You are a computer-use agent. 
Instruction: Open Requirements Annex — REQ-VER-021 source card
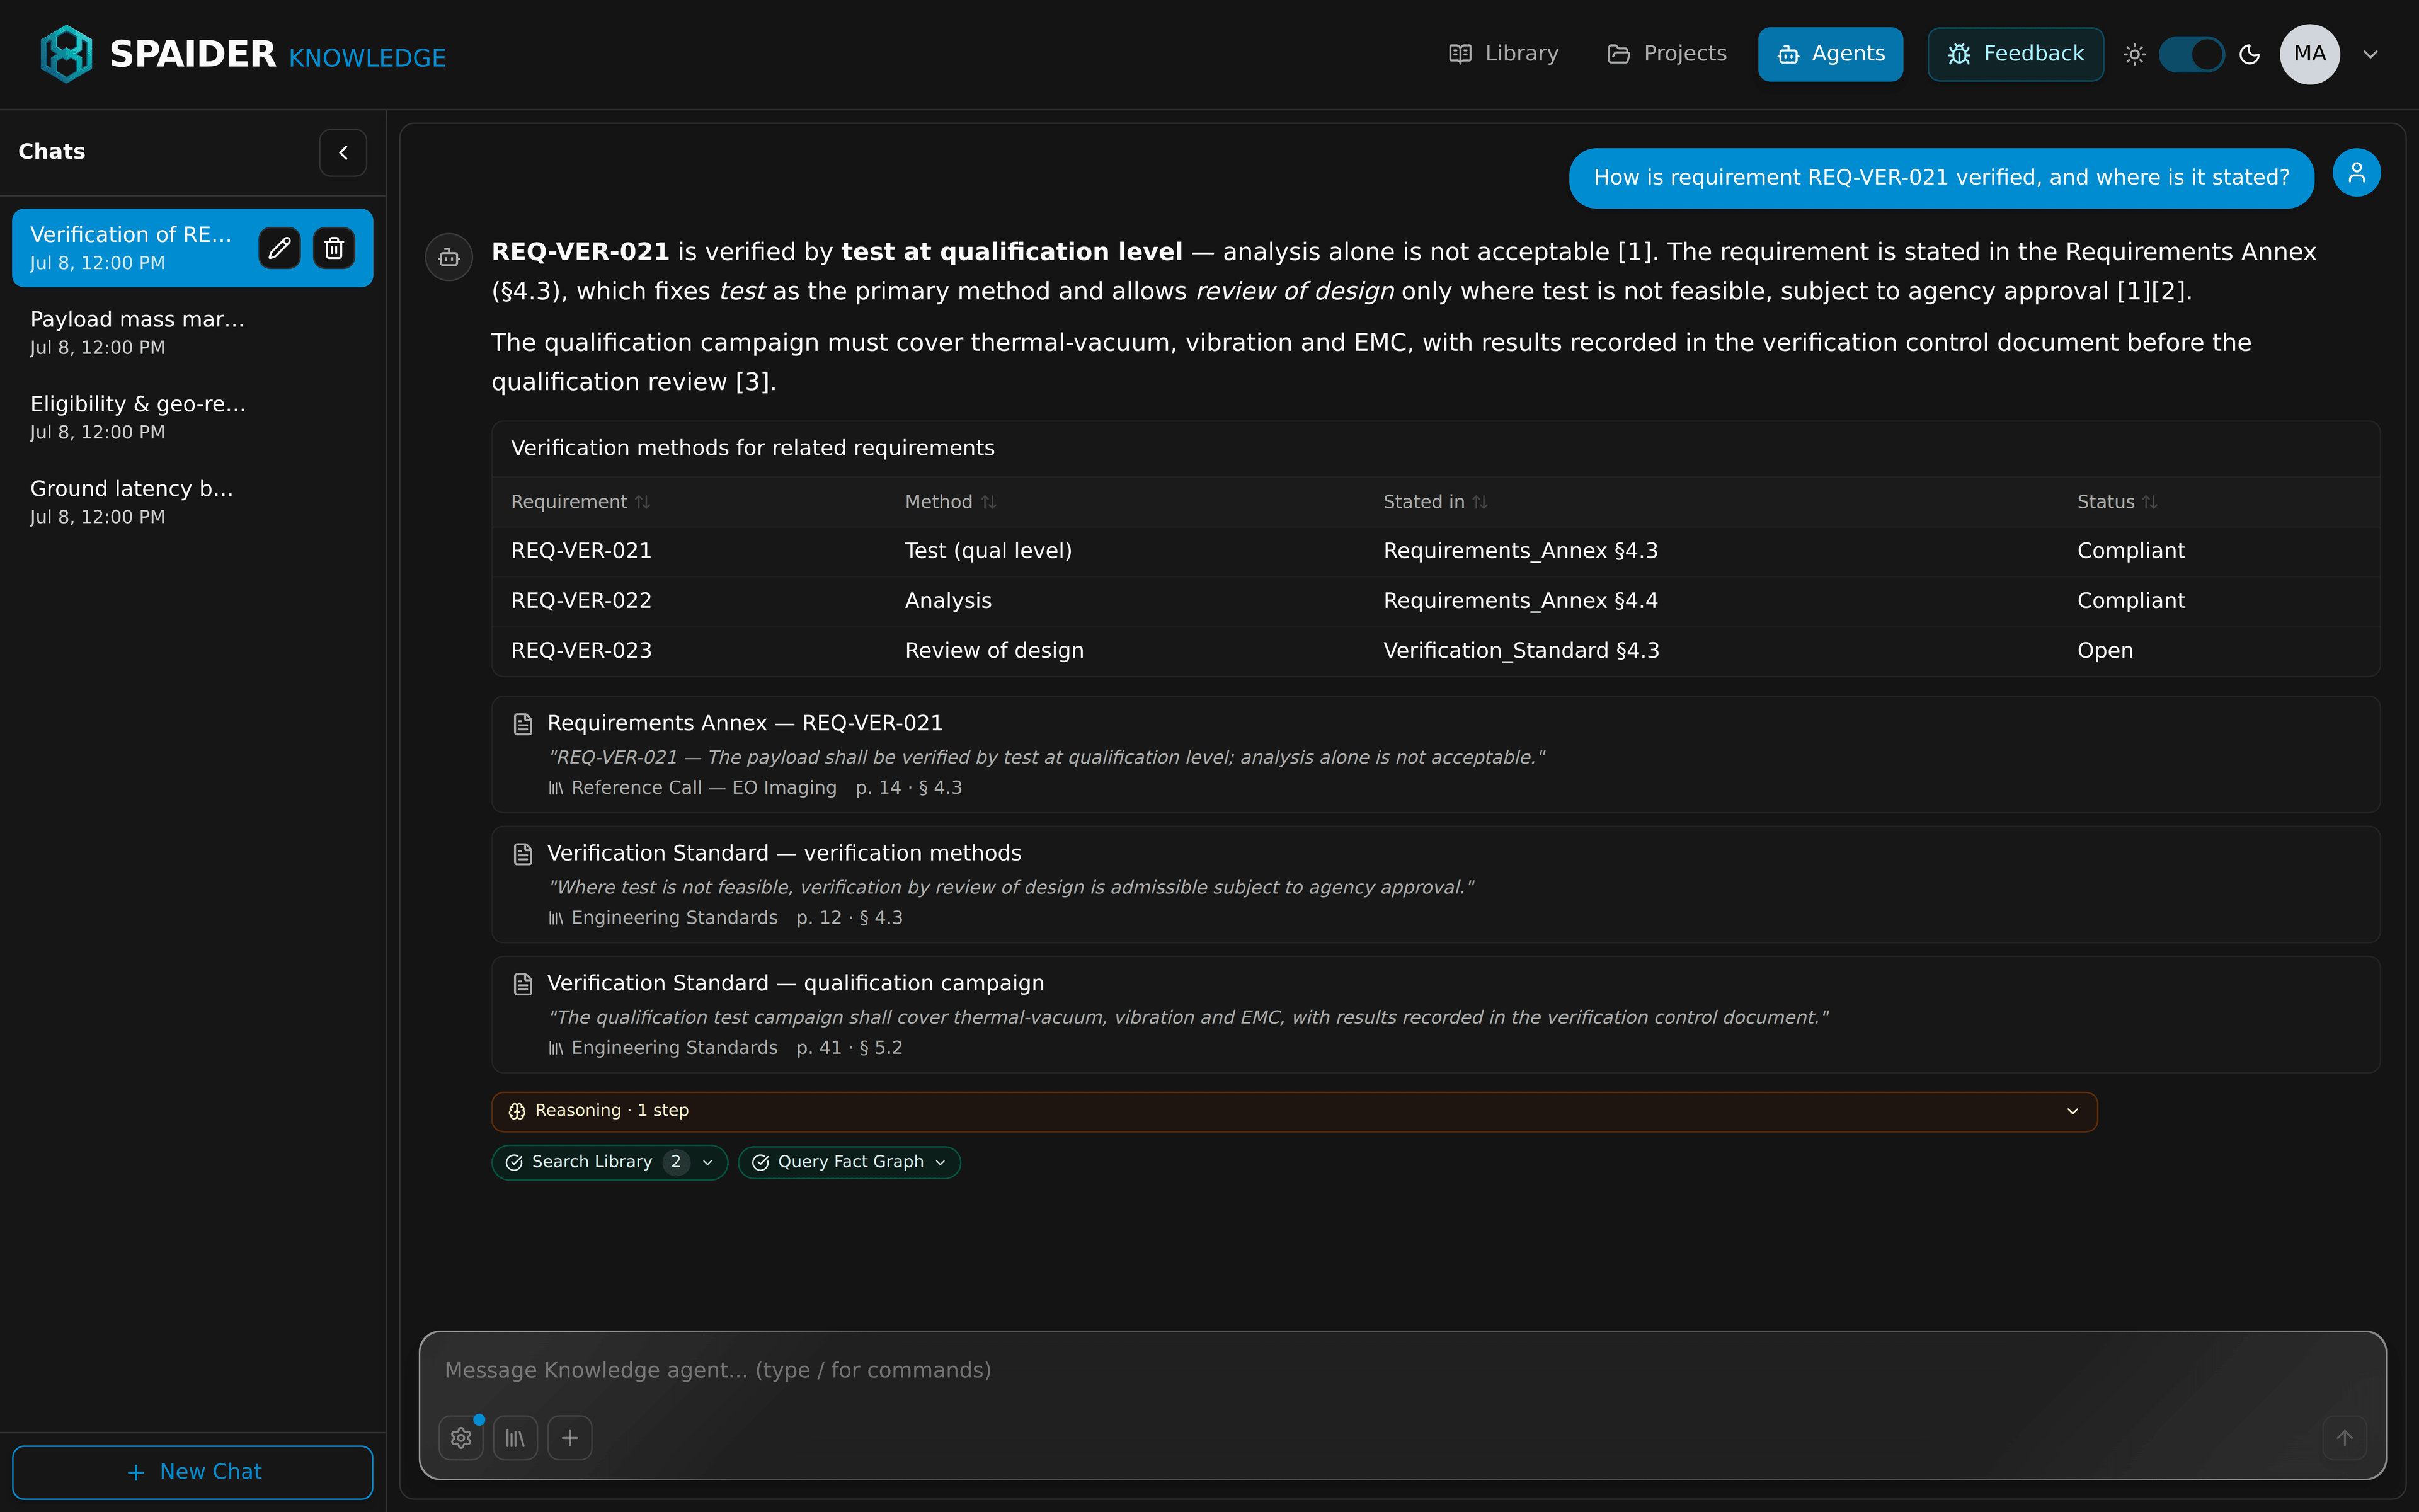(1436, 755)
